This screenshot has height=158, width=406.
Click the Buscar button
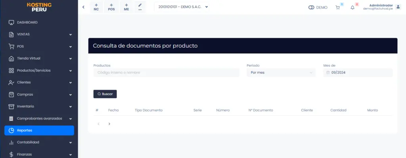[105, 94]
